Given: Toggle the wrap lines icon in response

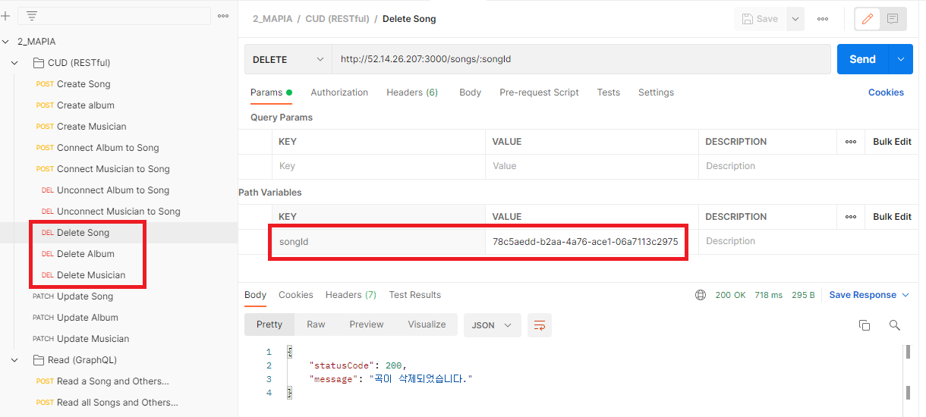Looking at the screenshot, I should pos(540,325).
